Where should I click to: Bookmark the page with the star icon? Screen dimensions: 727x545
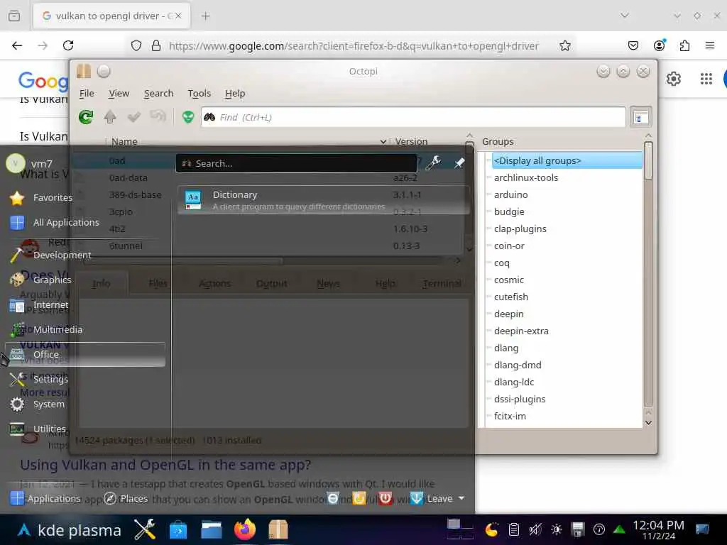(564, 45)
